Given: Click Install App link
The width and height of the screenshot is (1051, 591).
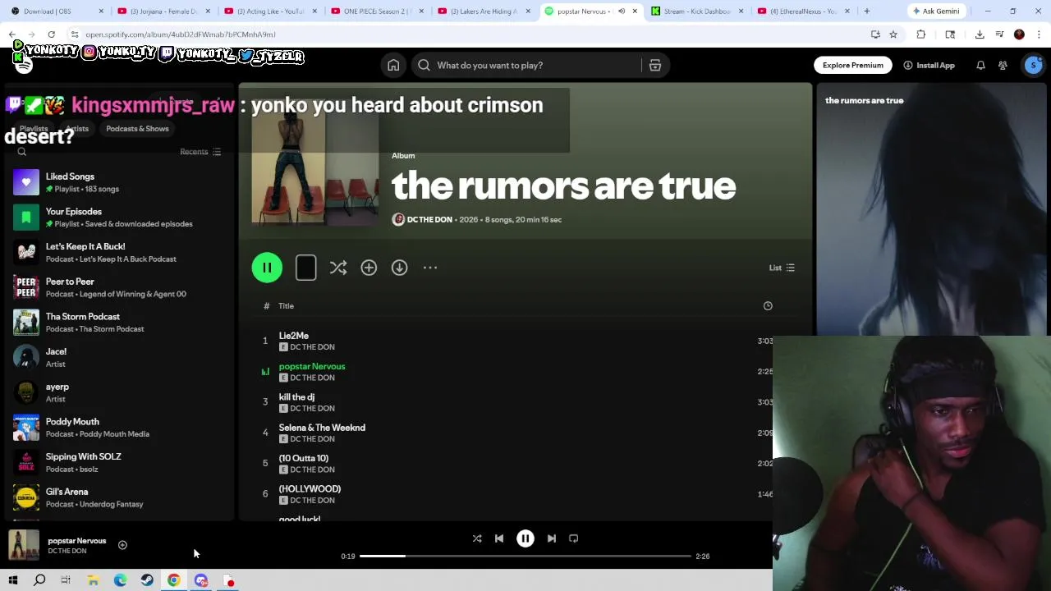Looking at the screenshot, I should click(x=929, y=65).
